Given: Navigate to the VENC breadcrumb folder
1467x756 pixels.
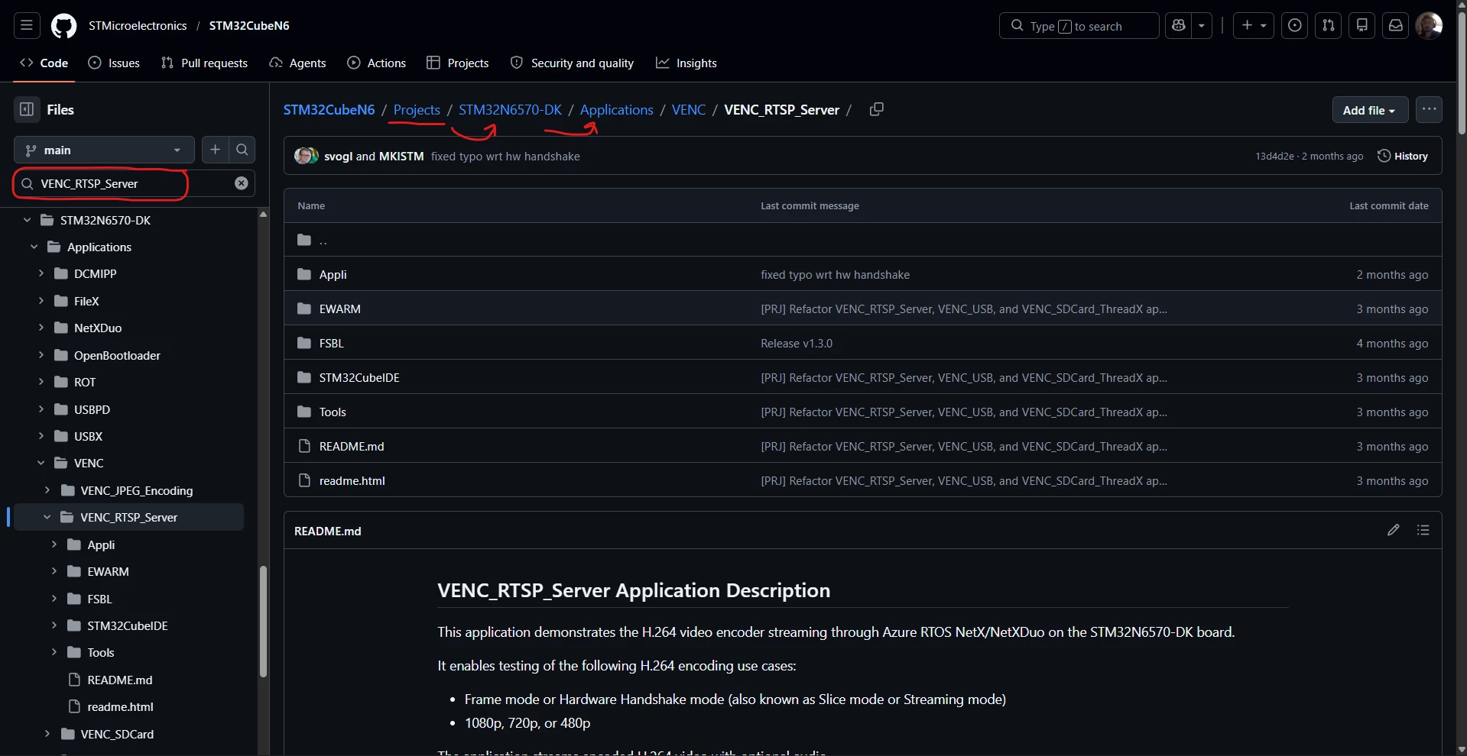Looking at the screenshot, I should tap(688, 110).
